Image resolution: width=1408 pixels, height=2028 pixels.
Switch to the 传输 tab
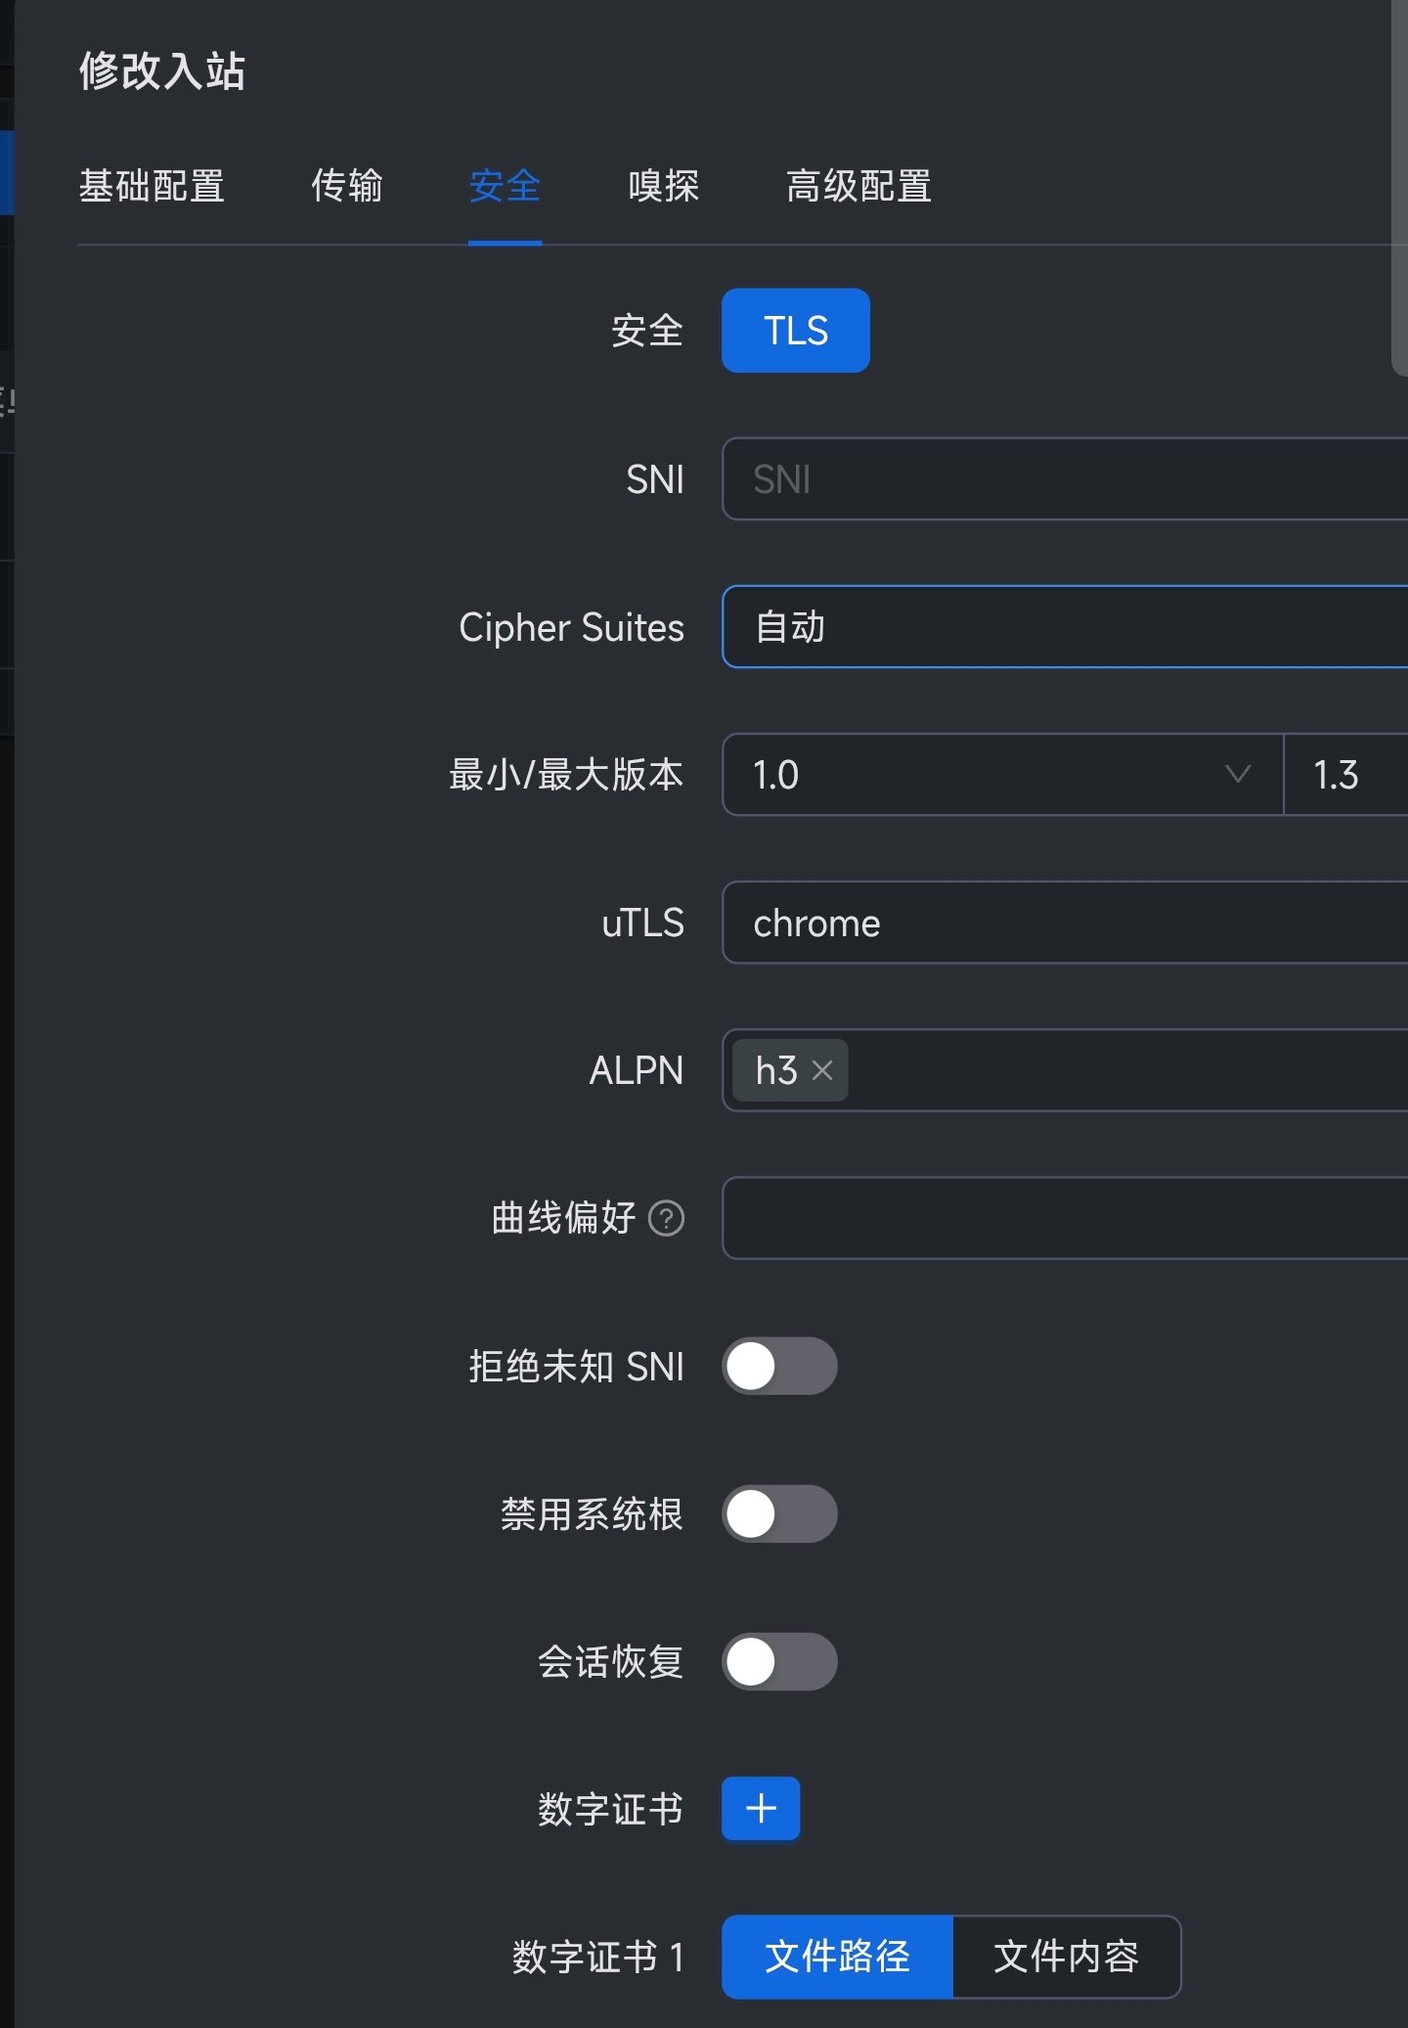click(347, 186)
